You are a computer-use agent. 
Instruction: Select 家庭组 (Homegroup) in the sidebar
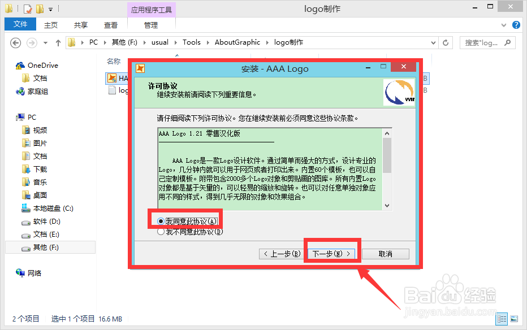[32, 92]
